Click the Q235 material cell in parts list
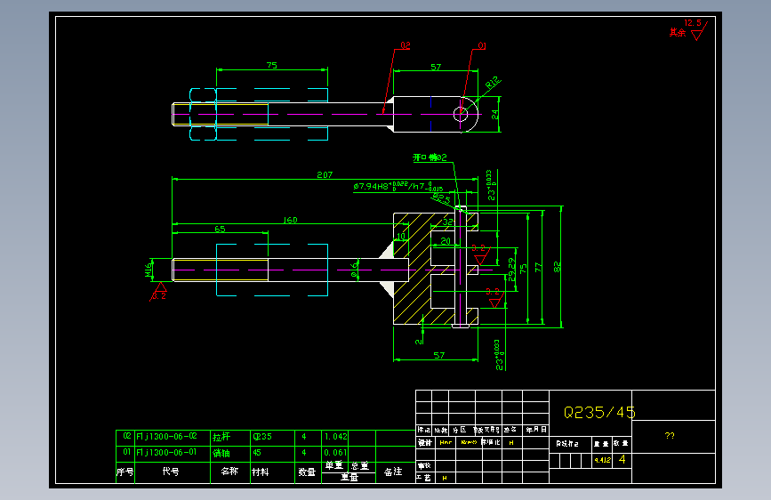The image size is (771, 500). coord(262,437)
